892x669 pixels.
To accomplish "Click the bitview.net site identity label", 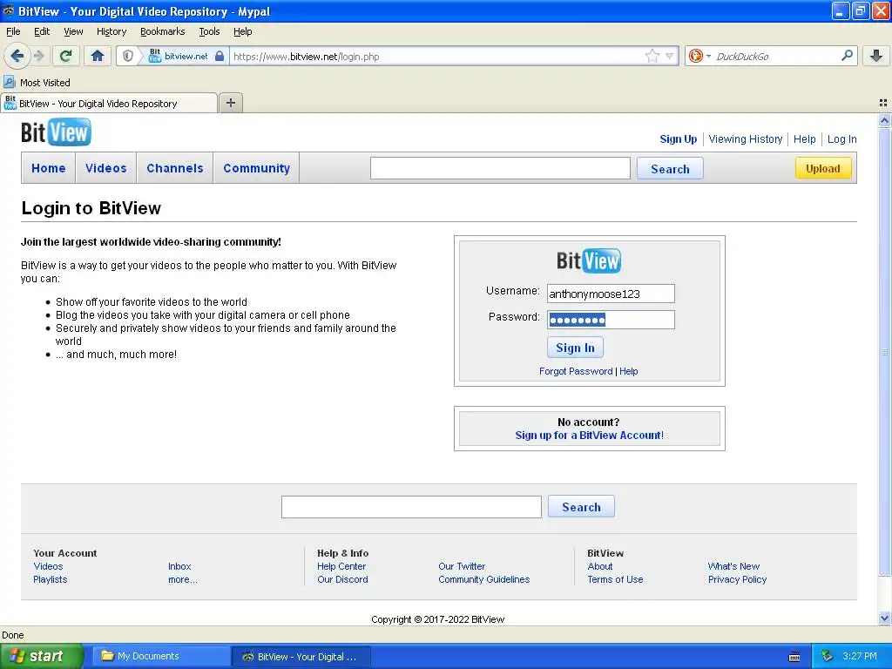I will click(186, 56).
